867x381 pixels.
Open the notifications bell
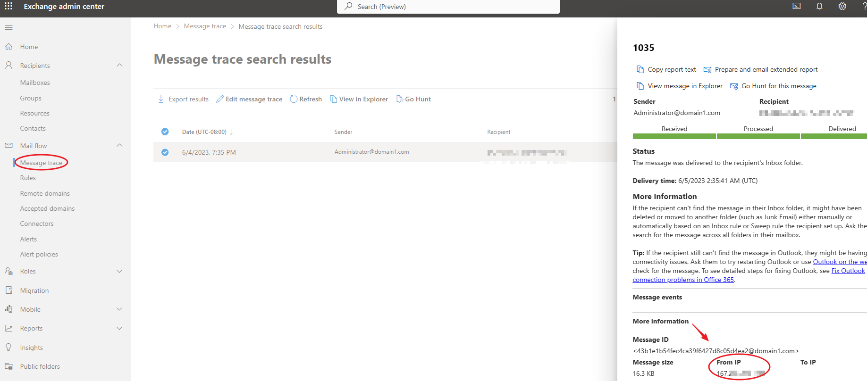pyautogui.click(x=819, y=6)
